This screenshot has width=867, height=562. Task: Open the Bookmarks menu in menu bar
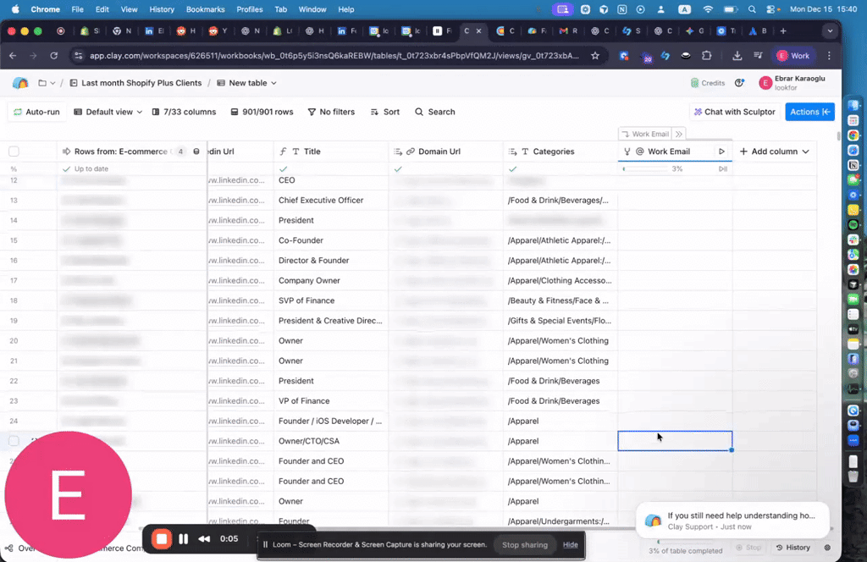(207, 9)
